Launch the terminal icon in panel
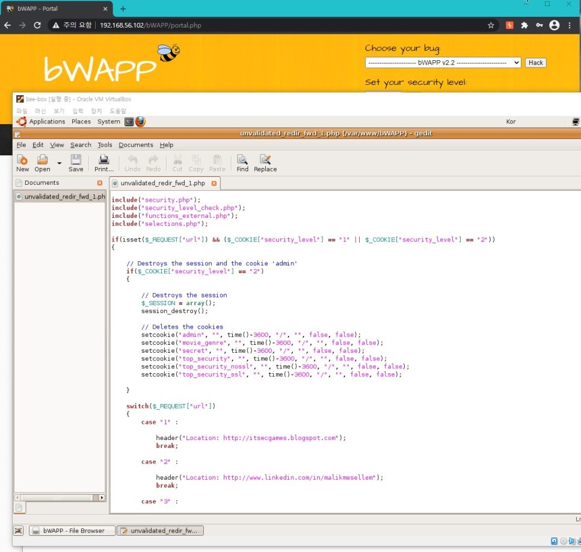 [129, 122]
